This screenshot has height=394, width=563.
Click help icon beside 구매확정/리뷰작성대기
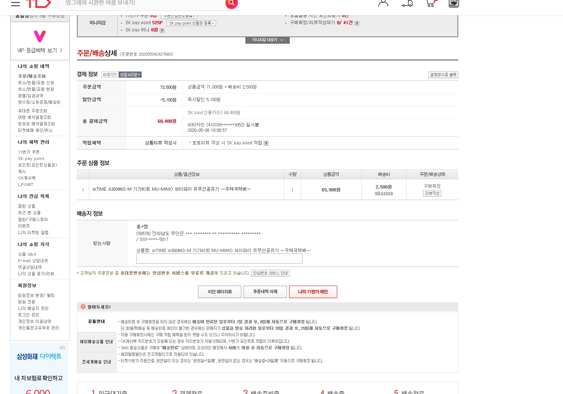(x=357, y=23)
